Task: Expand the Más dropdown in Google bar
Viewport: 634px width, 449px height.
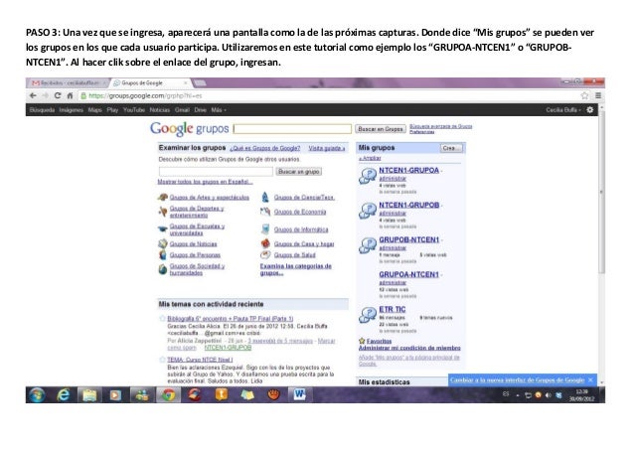Action: tap(219, 110)
